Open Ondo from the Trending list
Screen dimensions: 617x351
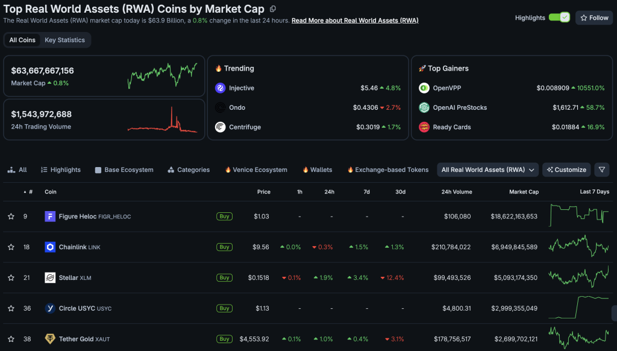237,107
